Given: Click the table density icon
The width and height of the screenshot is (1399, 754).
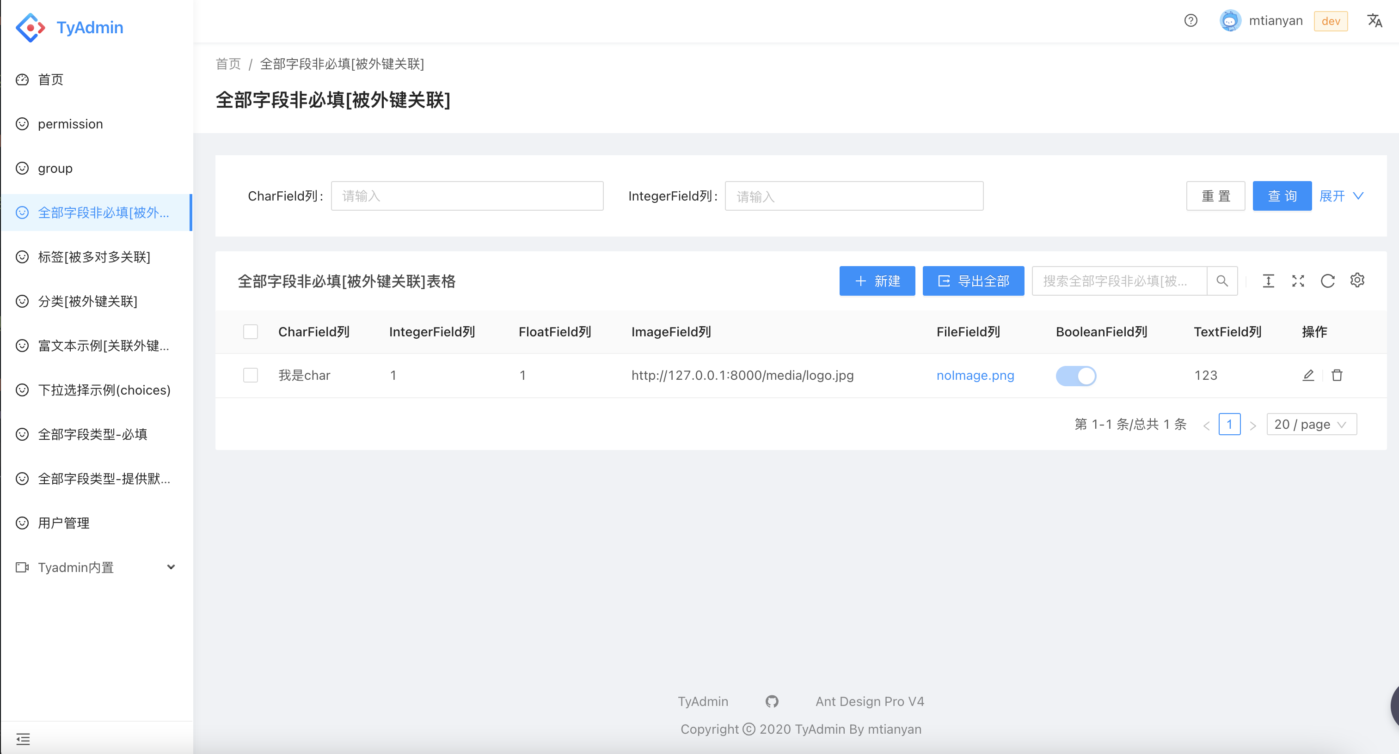Looking at the screenshot, I should 1268,280.
